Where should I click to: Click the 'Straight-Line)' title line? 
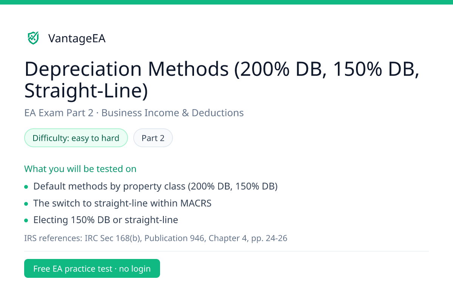(86, 92)
